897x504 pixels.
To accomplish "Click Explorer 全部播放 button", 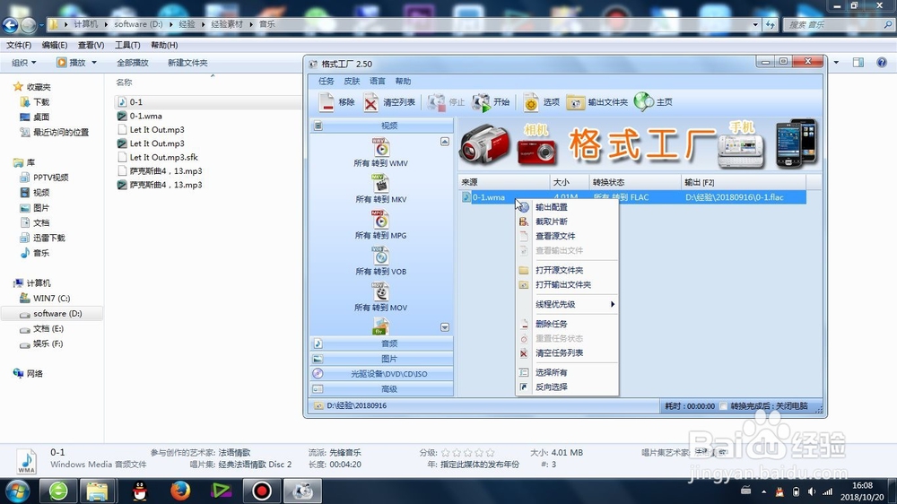I will pyautogui.click(x=133, y=63).
